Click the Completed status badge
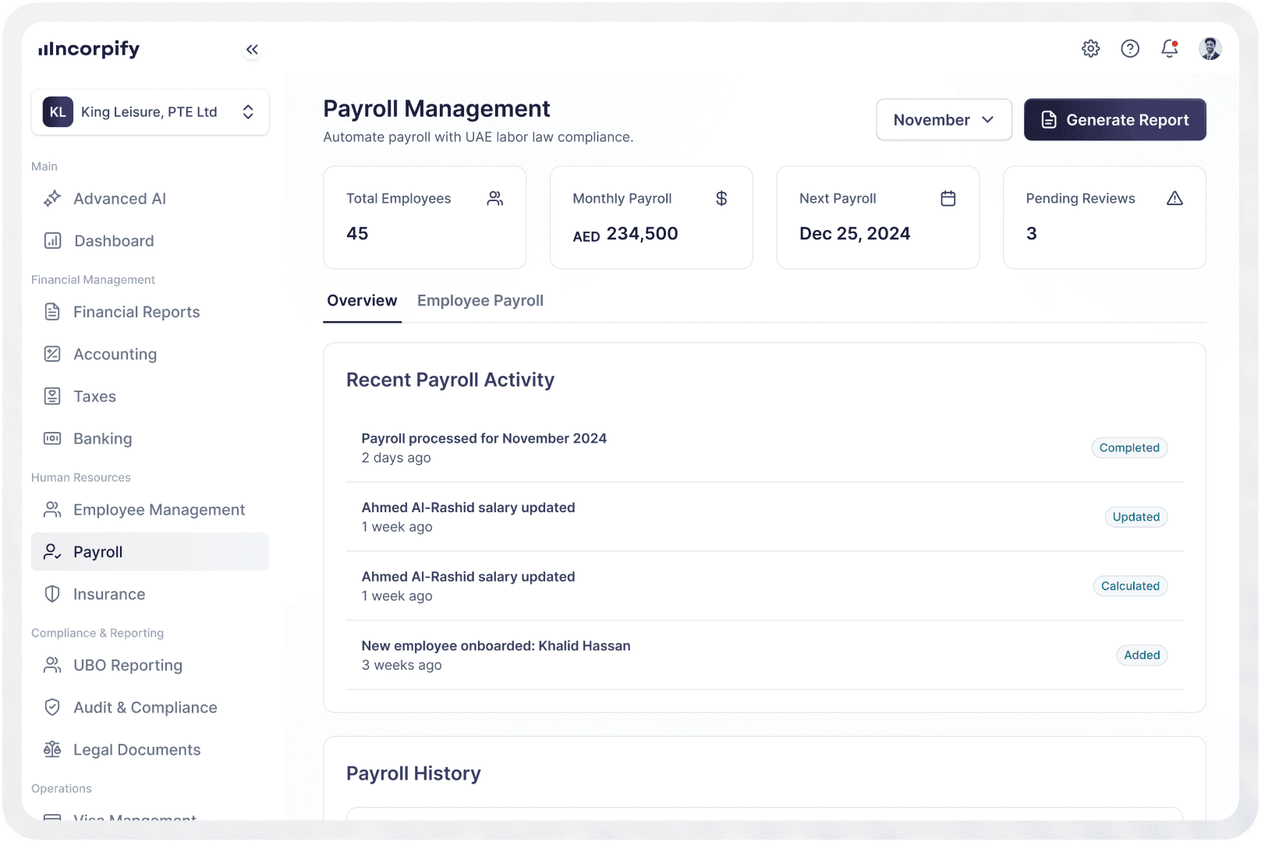The image size is (1261, 842). click(1128, 448)
